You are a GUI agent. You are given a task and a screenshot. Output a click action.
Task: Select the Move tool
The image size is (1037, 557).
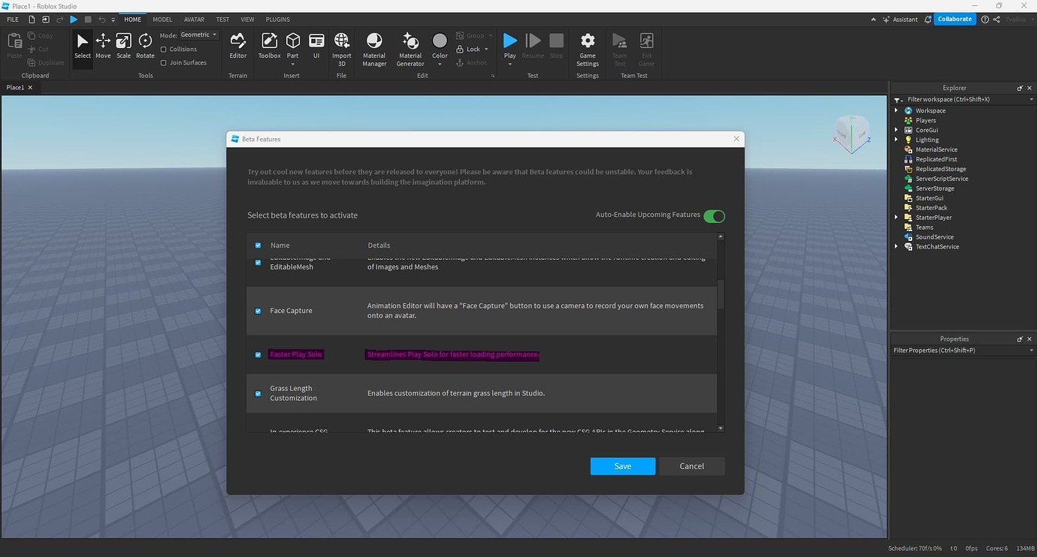pos(103,46)
